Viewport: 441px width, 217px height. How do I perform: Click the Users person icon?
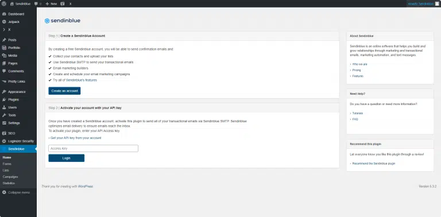click(4, 107)
